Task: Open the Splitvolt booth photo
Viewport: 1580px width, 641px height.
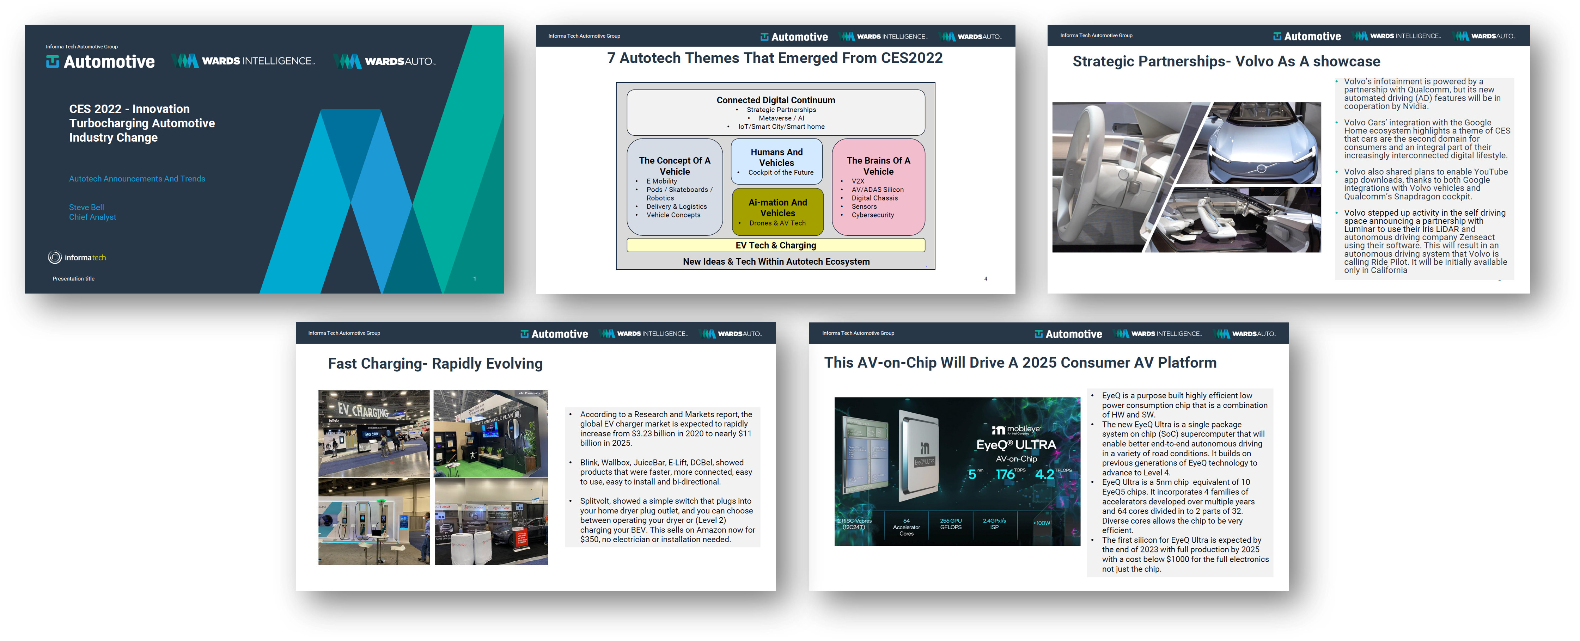Action: pos(491,522)
